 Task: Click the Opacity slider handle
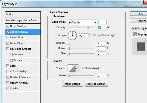pyautogui.click(x=88, y=28)
